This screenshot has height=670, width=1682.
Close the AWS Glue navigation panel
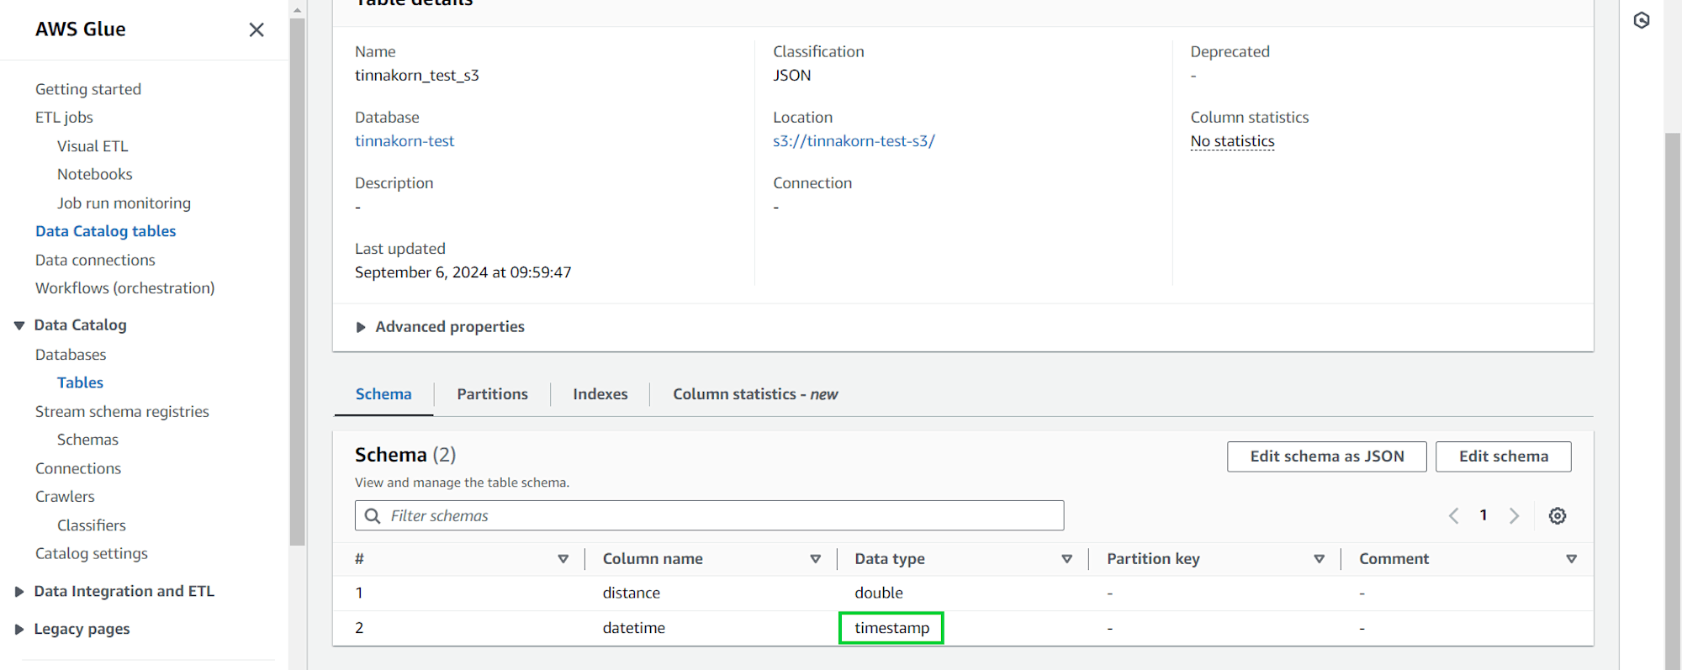pyautogui.click(x=257, y=29)
